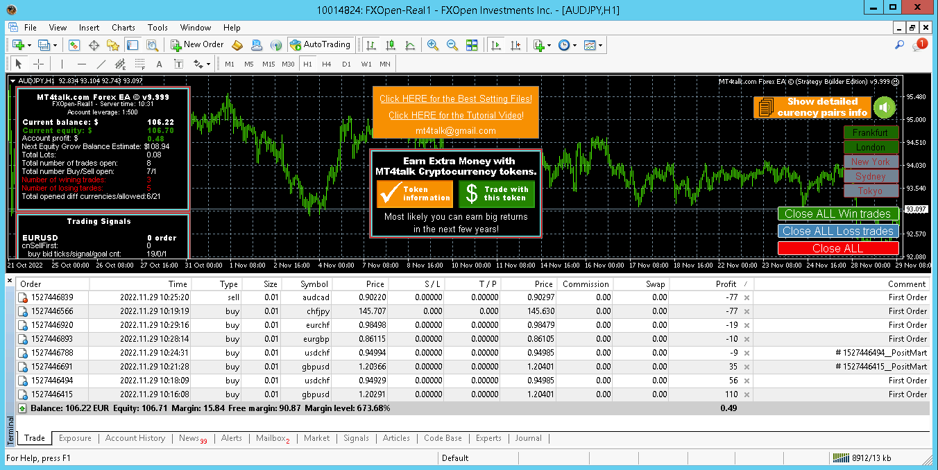Viewport: 938px width, 470px height.
Task: Open the search magnifier icon
Action: tap(899, 45)
